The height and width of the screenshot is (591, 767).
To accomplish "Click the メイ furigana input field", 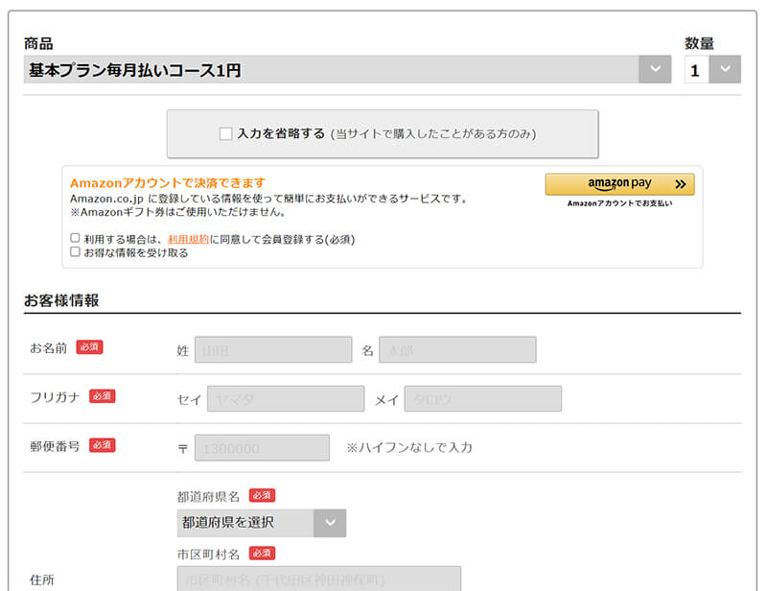I will (483, 398).
